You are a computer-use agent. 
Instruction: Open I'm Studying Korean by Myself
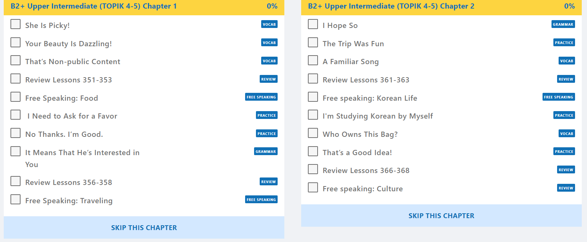pyautogui.click(x=378, y=116)
